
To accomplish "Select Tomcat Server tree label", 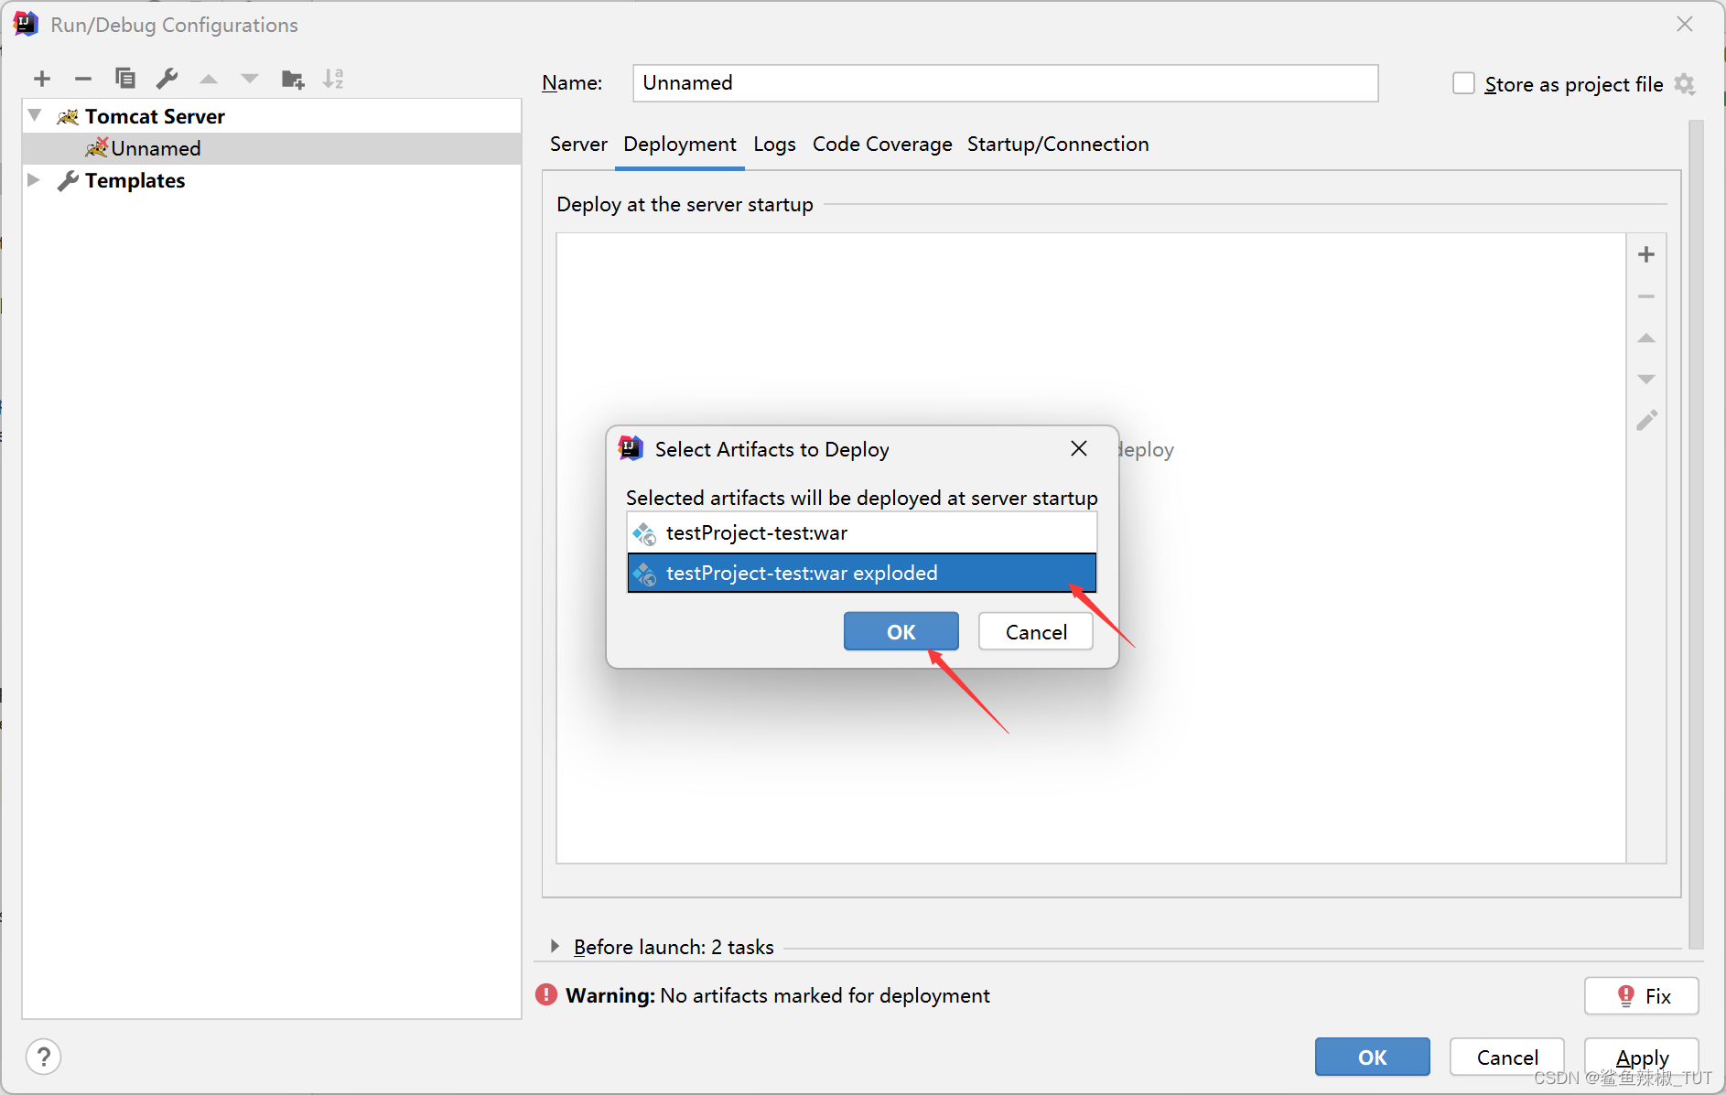I will pyautogui.click(x=155, y=116).
